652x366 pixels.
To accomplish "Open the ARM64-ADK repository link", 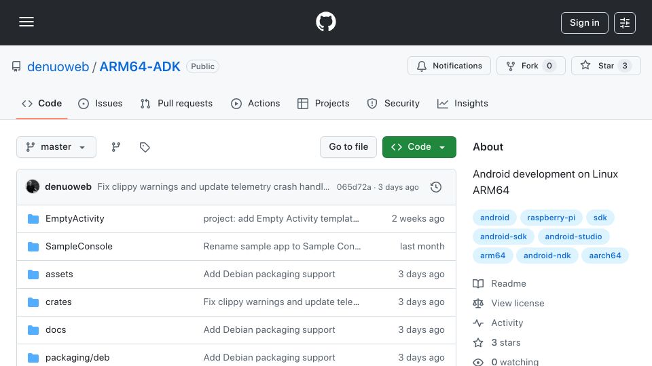I will coord(140,67).
